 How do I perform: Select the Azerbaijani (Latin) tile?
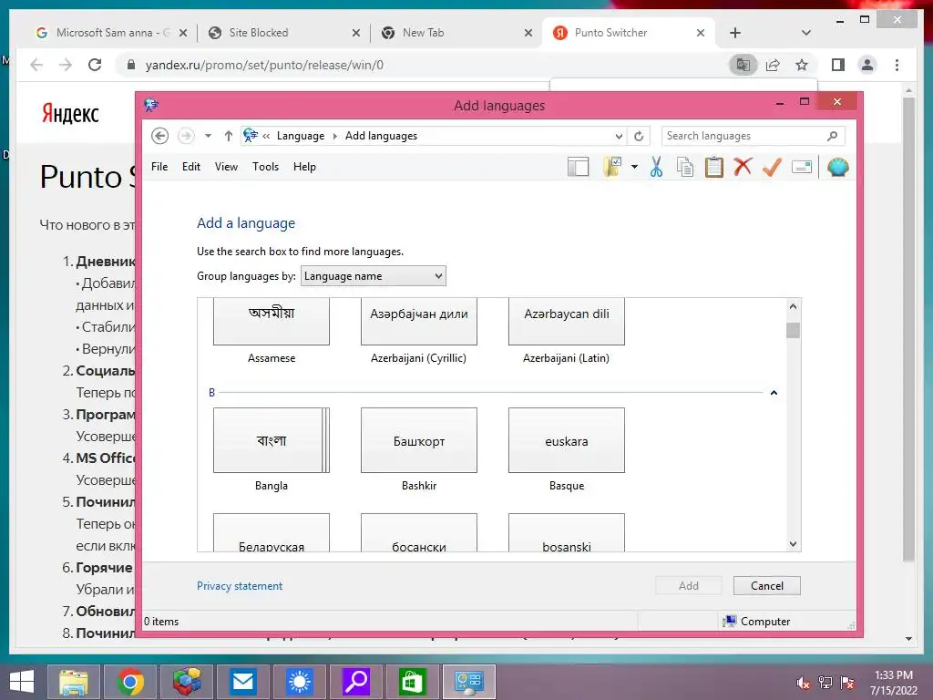pos(567,322)
